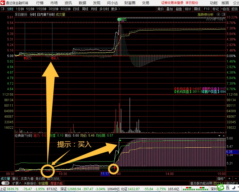Click the 叠加 toolbar button
The width and height of the screenshot is (239, 192).
[169, 9]
